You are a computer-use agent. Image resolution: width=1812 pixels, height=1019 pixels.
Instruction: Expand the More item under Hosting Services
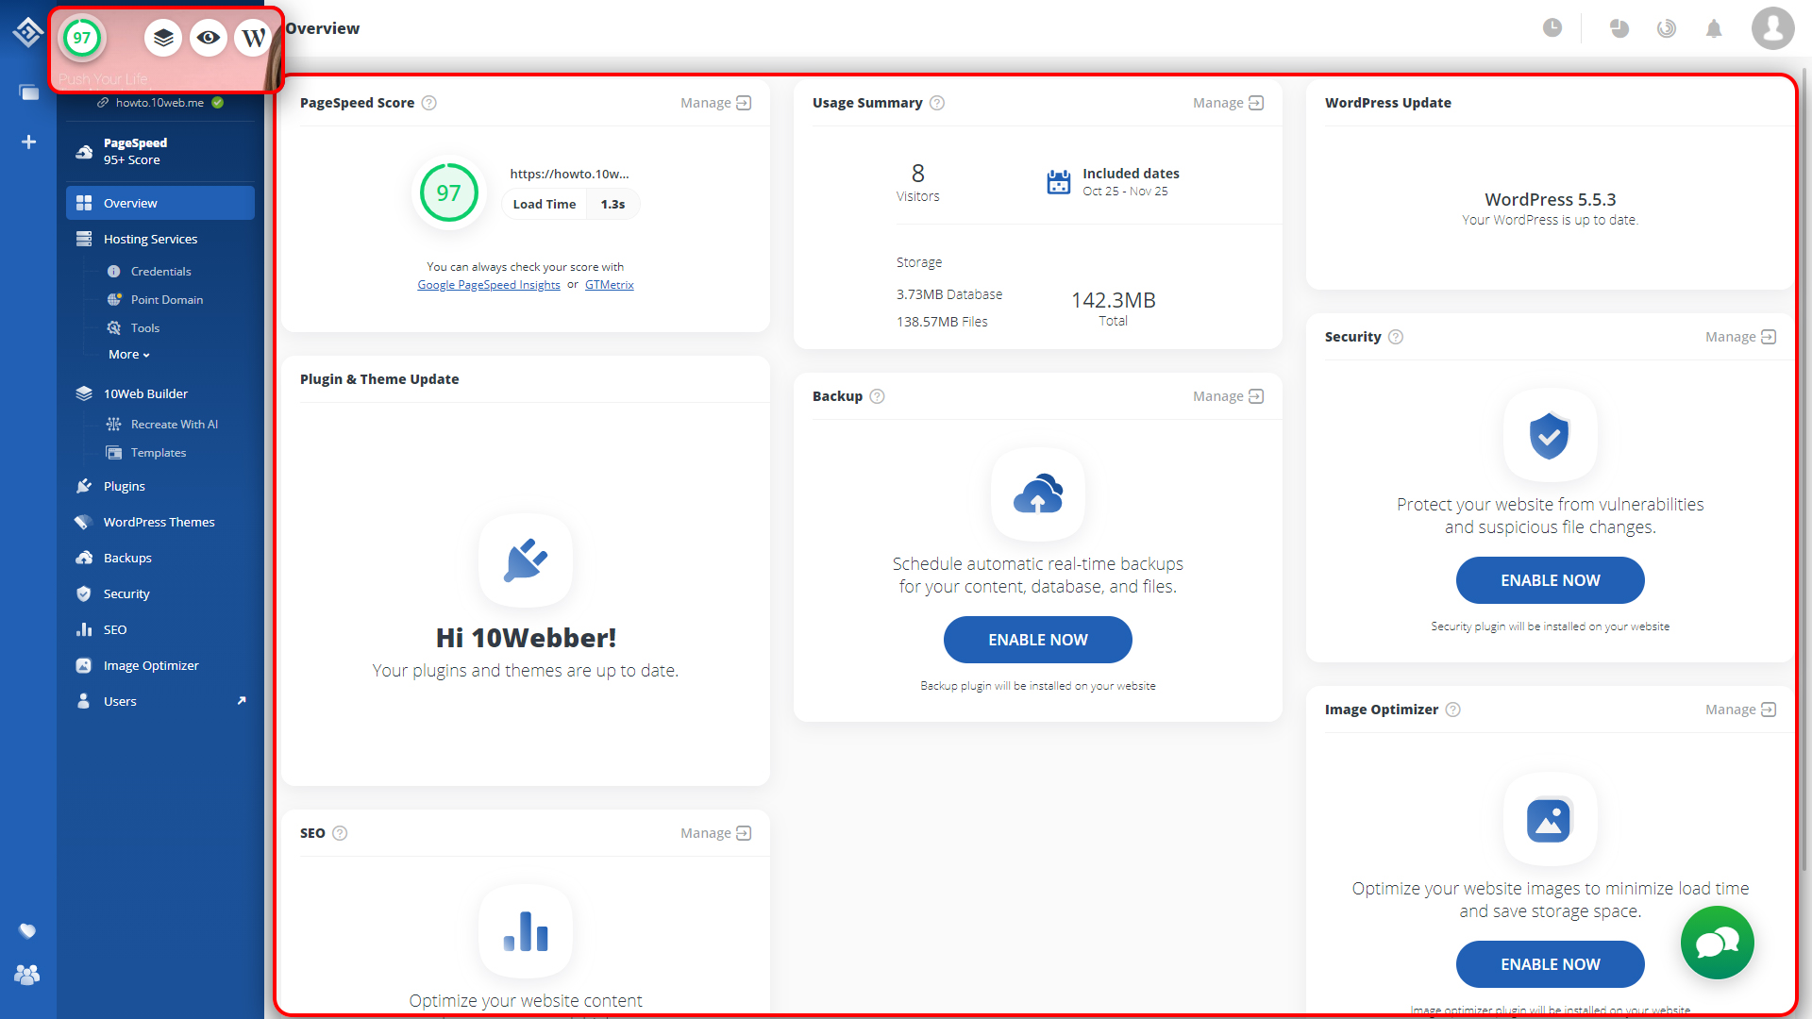[129, 355]
